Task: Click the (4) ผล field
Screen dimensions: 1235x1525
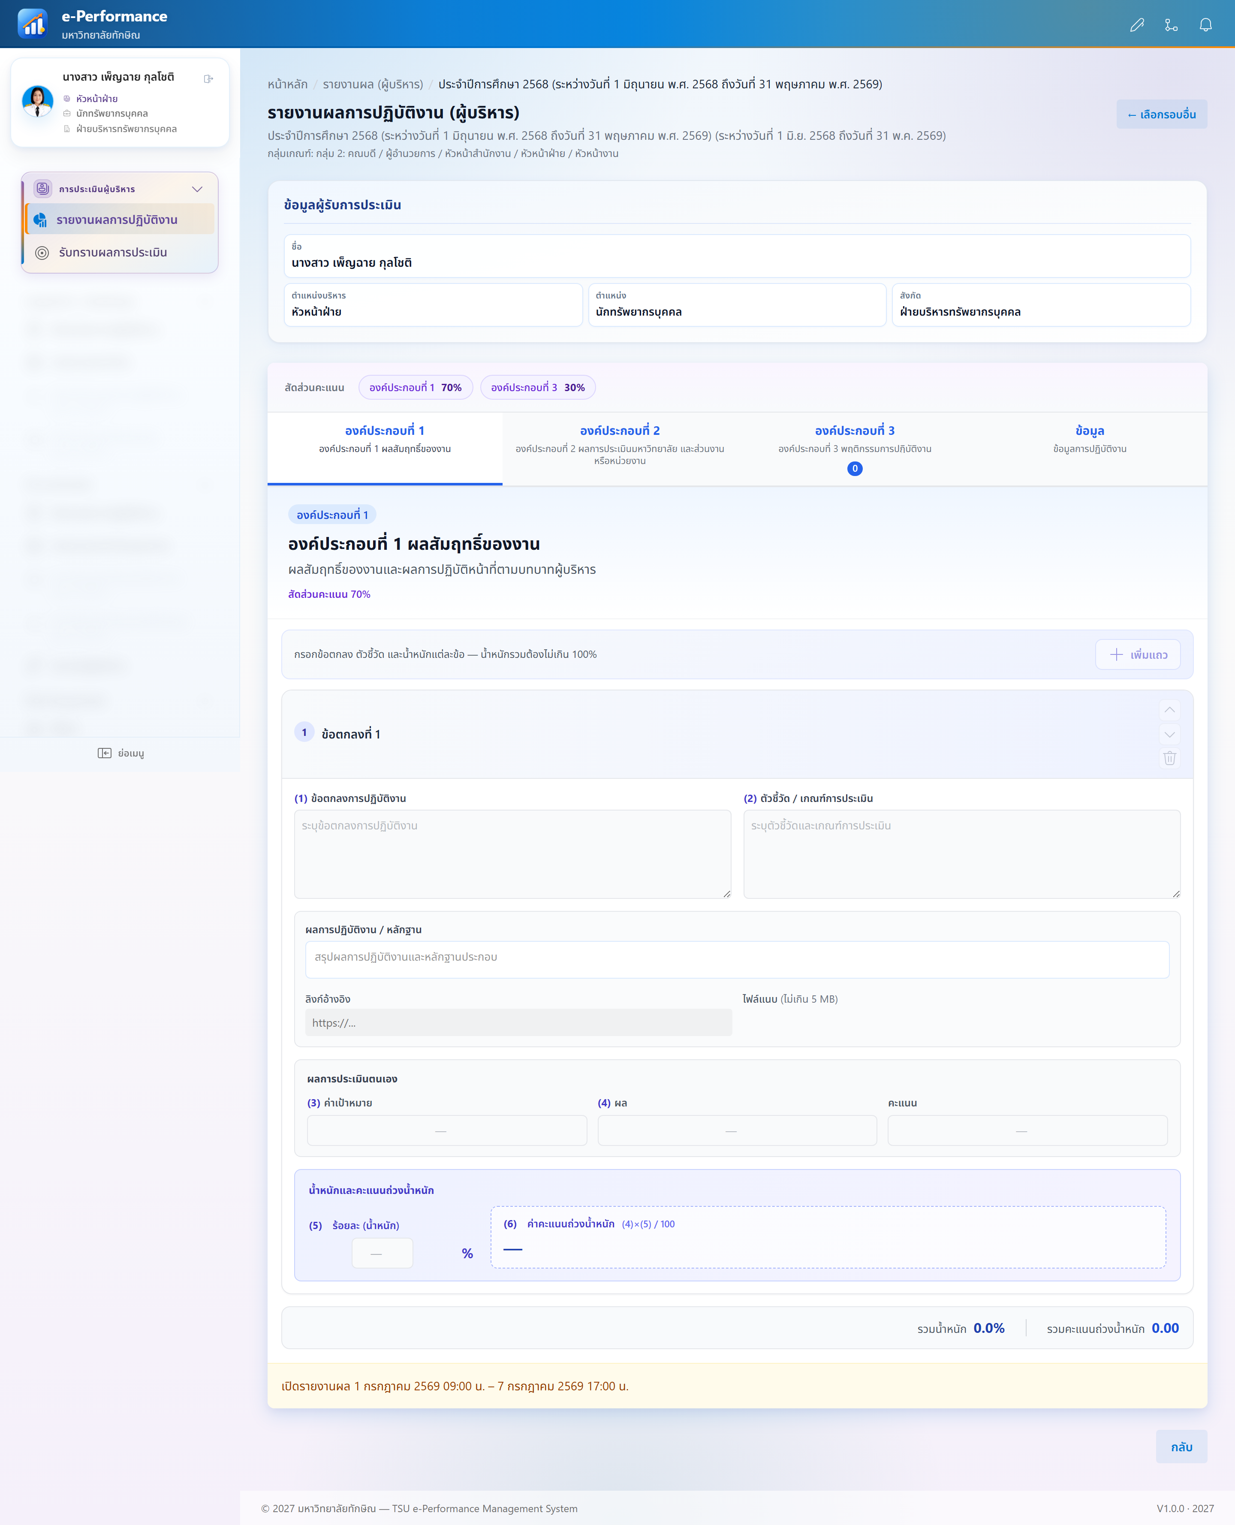Action: 736,1131
